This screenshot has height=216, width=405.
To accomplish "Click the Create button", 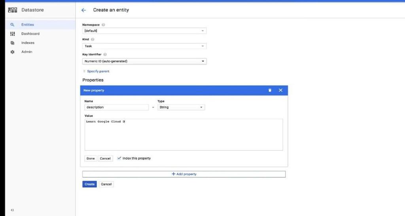I will [x=89, y=184].
